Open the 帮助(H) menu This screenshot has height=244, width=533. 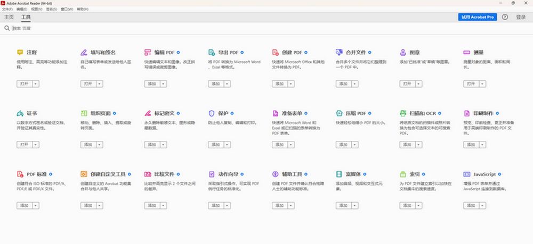pyautogui.click(x=83, y=9)
